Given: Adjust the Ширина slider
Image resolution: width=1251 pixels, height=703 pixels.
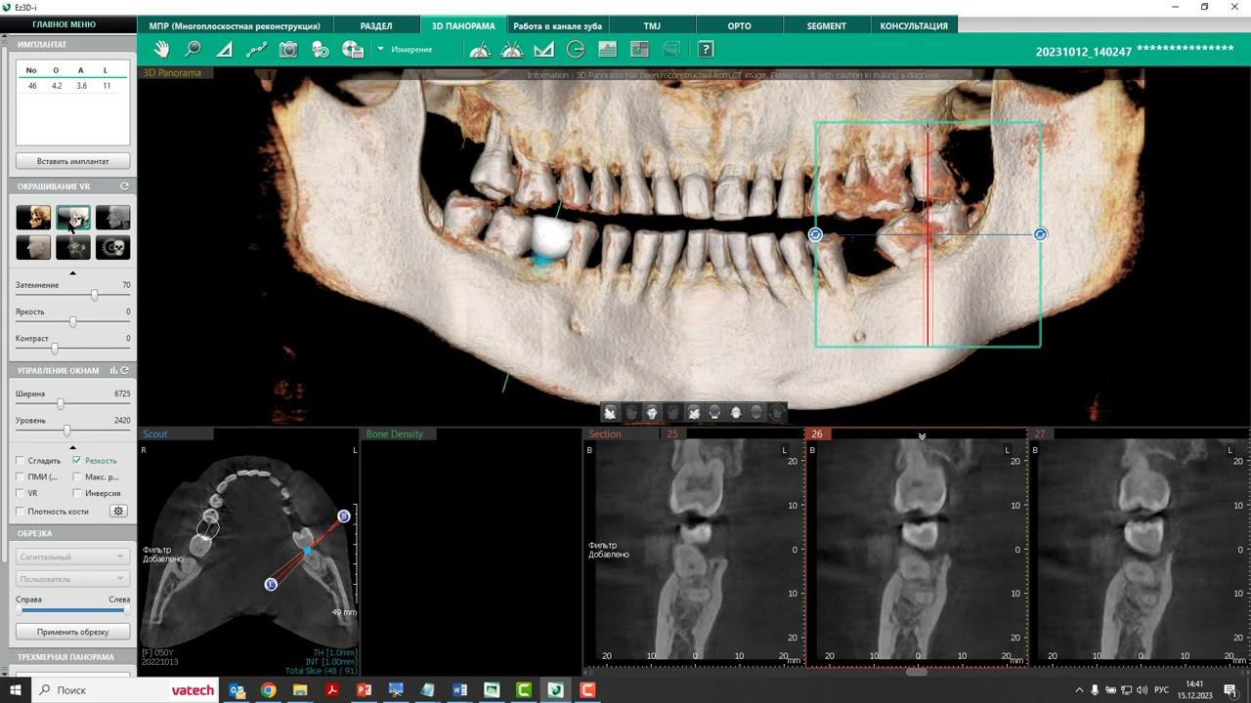Looking at the screenshot, I should pos(61,403).
